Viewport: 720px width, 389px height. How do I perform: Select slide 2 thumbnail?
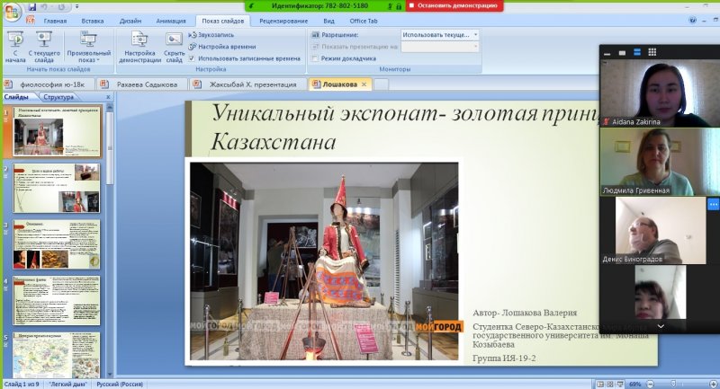[x=56, y=188]
